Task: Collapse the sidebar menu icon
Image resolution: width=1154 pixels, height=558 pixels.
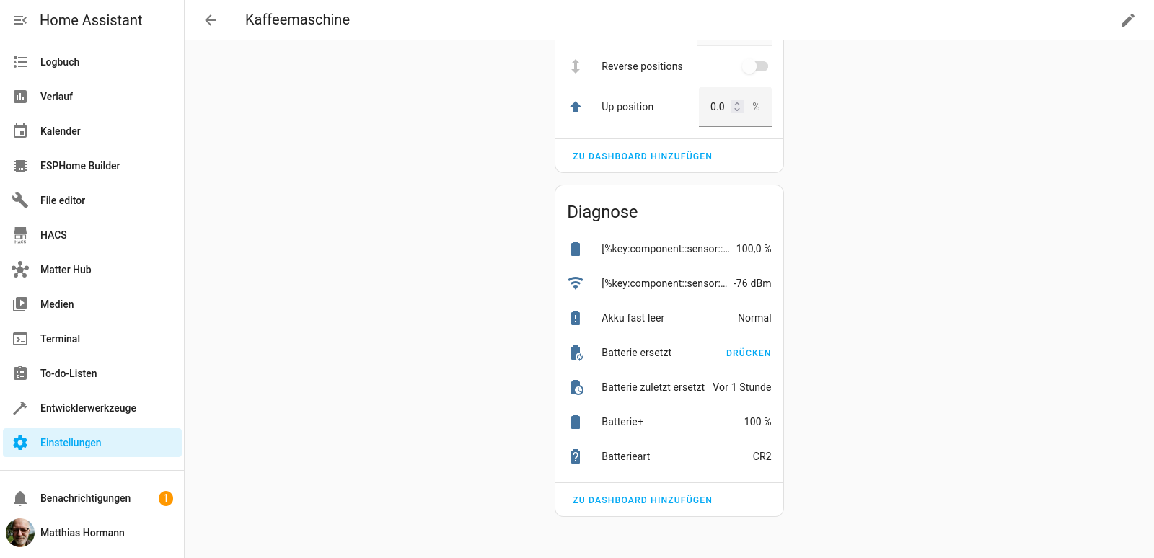Action: (x=20, y=20)
